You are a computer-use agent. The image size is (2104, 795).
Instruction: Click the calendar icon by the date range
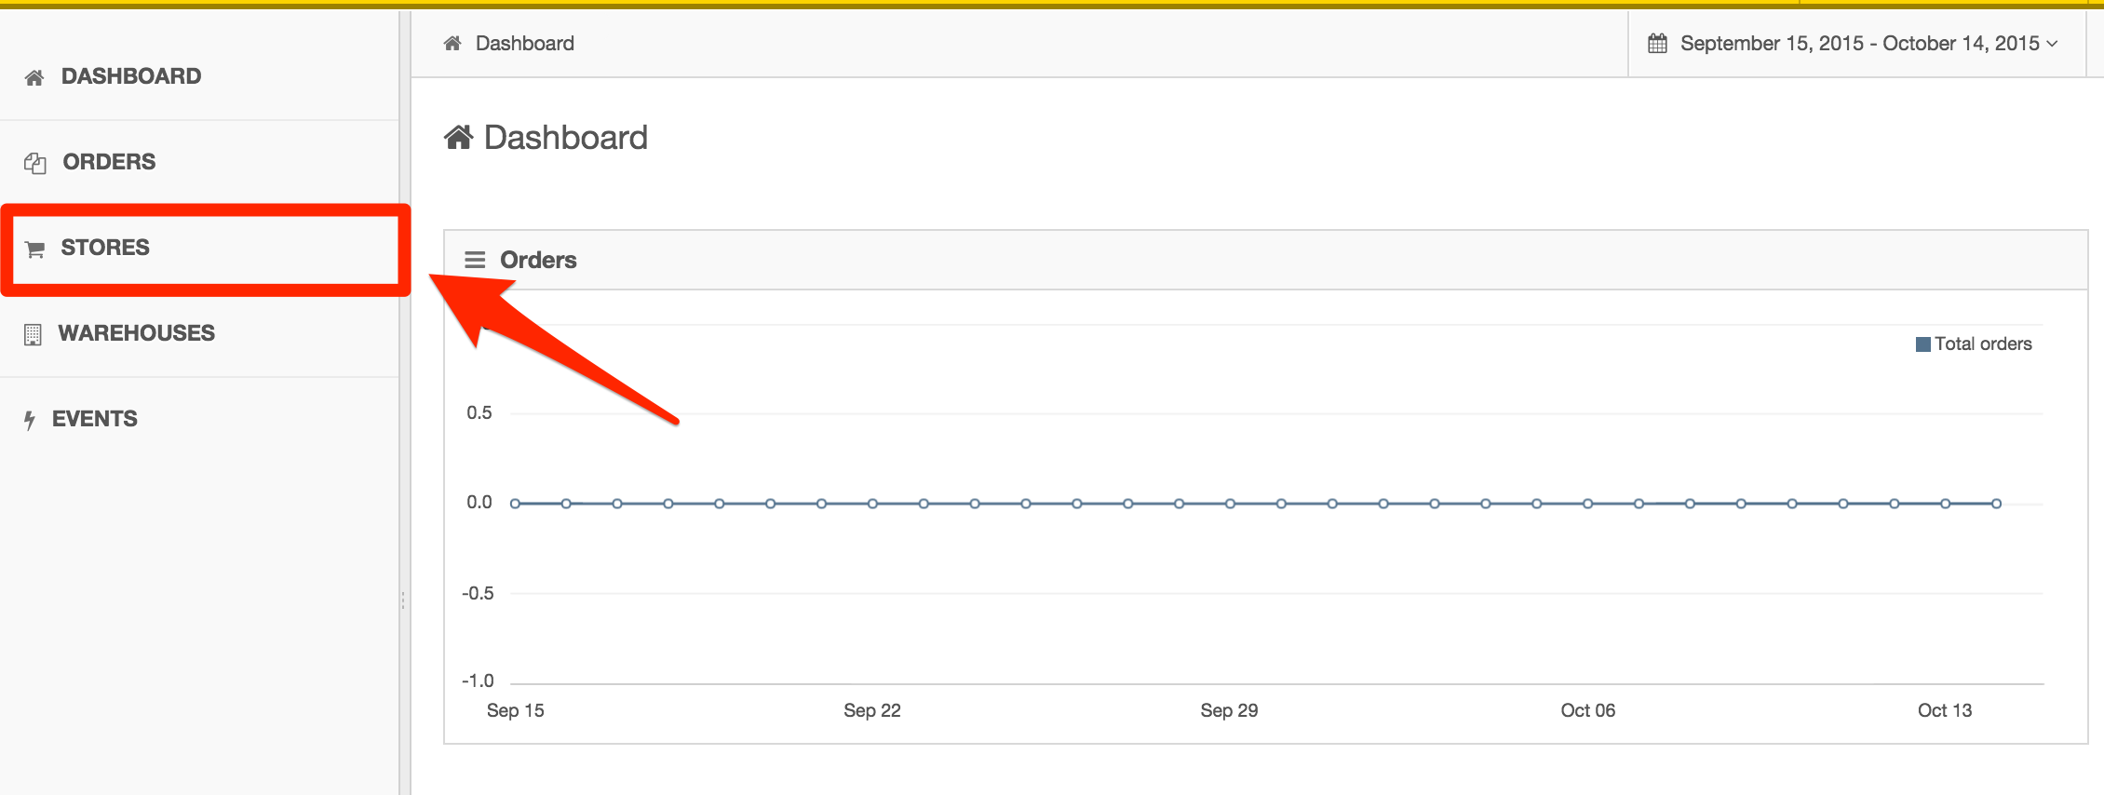tap(1657, 43)
